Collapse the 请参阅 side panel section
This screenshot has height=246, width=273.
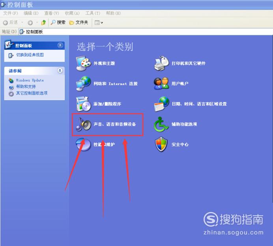click(60, 70)
